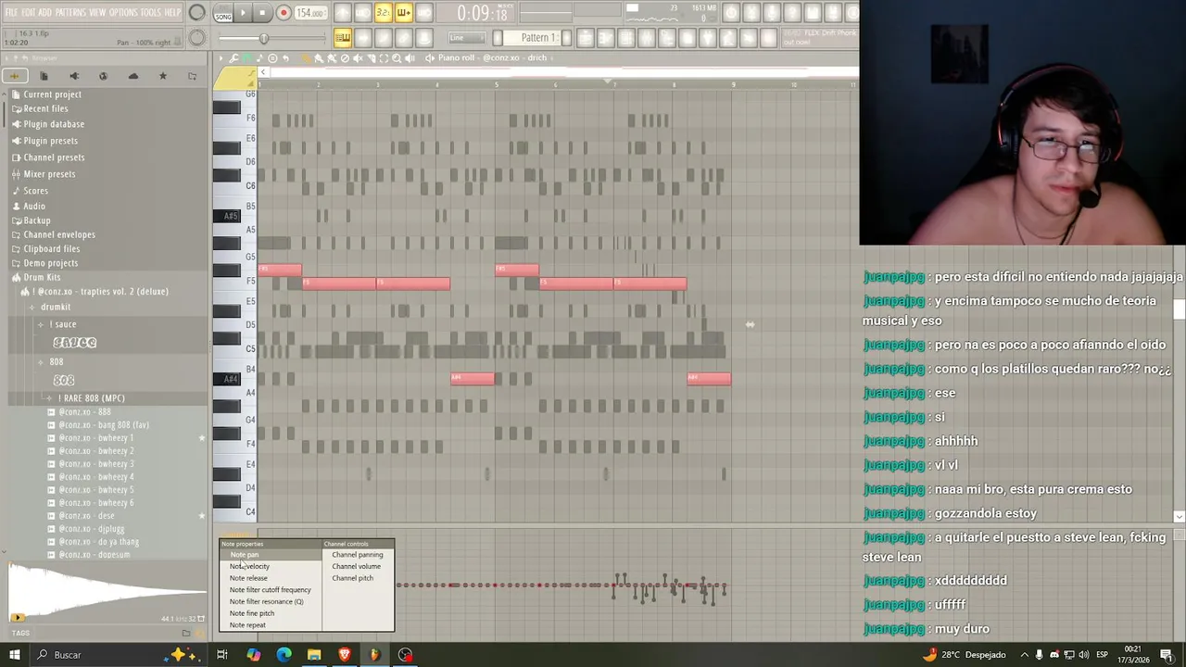Collapse the ! RARE 808 (MPC) folder

(x=91, y=398)
